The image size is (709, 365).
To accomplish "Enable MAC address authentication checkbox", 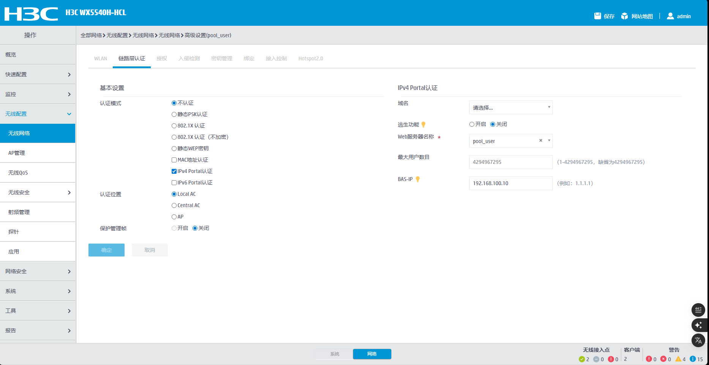I will (x=174, y=160).
